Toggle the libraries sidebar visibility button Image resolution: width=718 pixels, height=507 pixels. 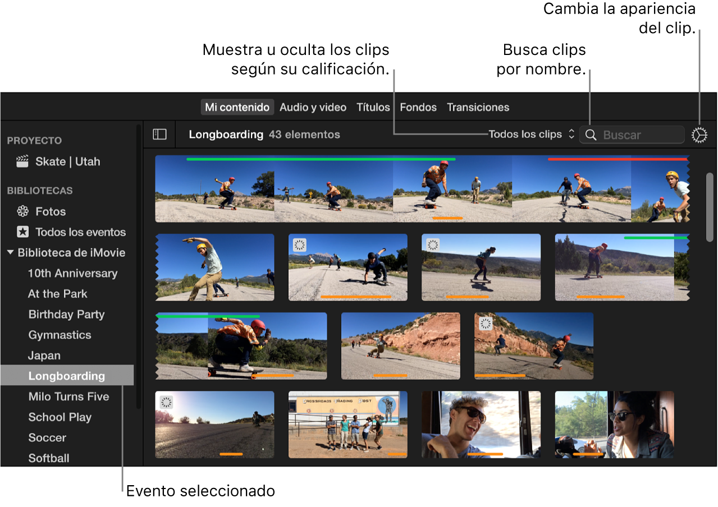(160, 135)
